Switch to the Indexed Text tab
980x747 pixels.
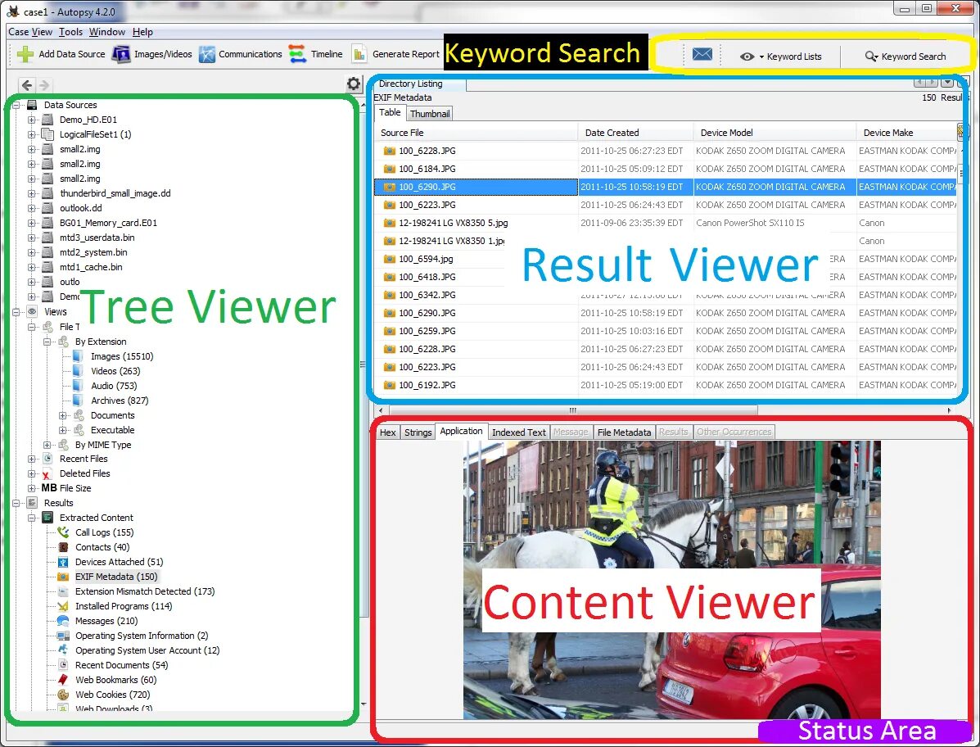click(519, 432)
